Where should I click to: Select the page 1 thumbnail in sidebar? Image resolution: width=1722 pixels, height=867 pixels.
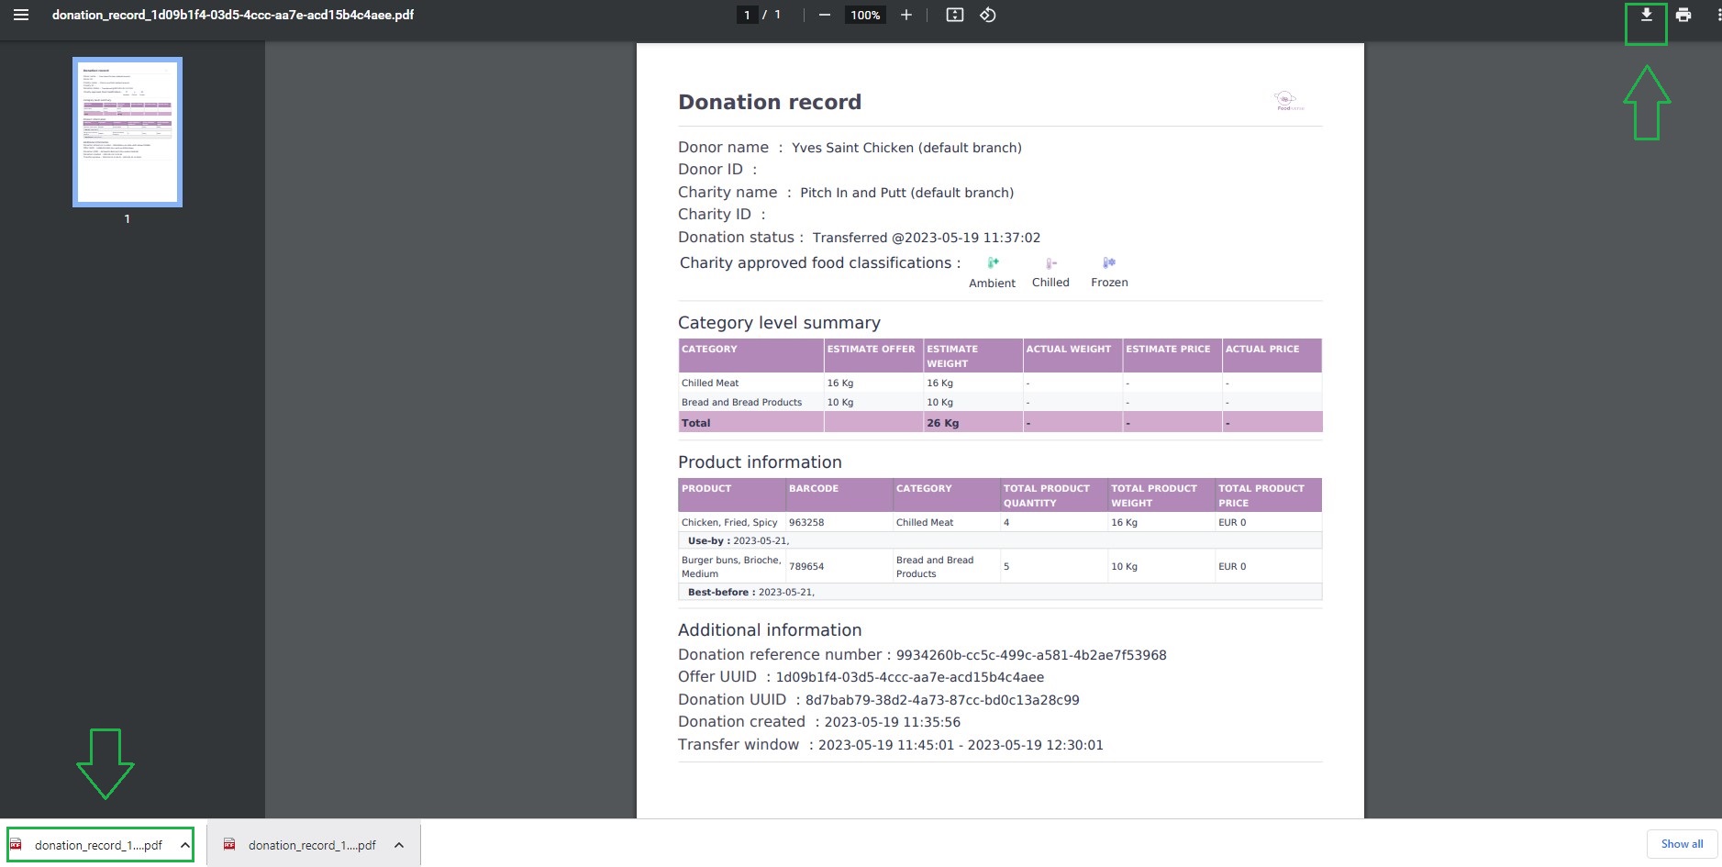coord(128,132)
